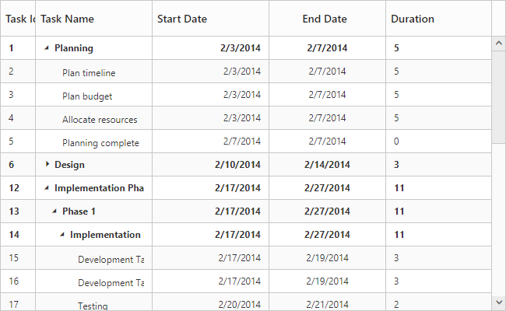Viewport: 506px width, 311px height.
Task: Click scrollbar up arrow
Action: tap(498, 43)
